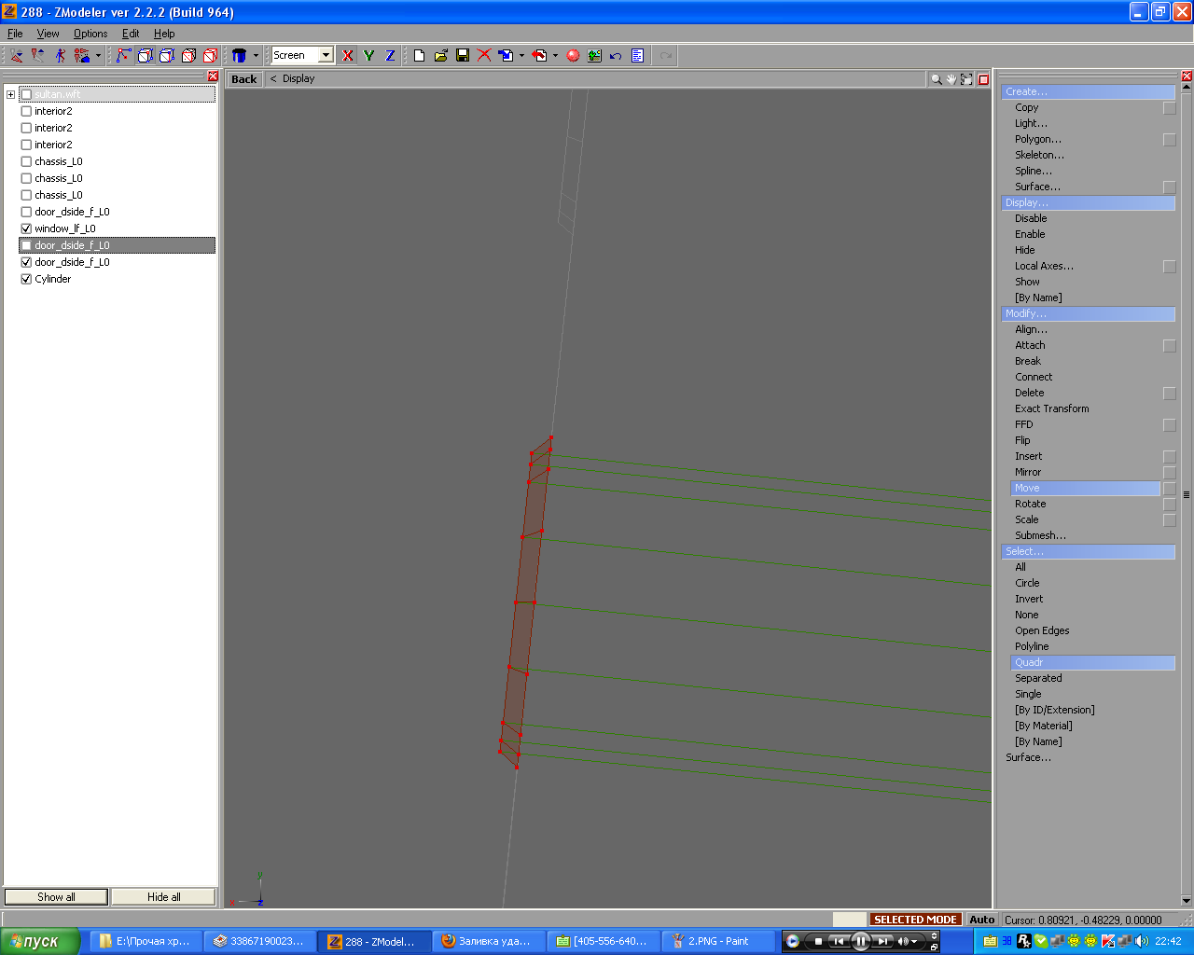Toggle the window_lf_L0 checkbox
1194x955 pixels.
point(26,228)
